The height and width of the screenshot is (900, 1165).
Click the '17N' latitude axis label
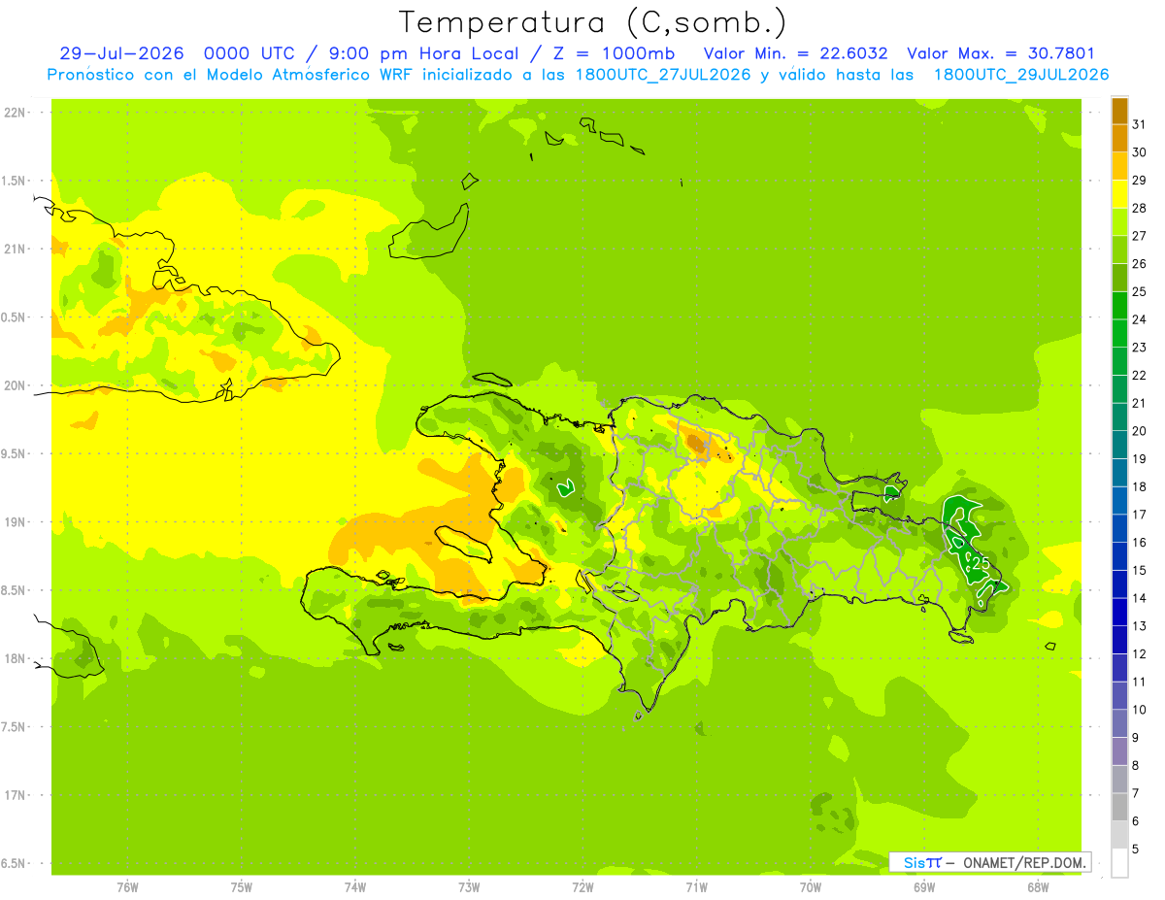point(16,796)
